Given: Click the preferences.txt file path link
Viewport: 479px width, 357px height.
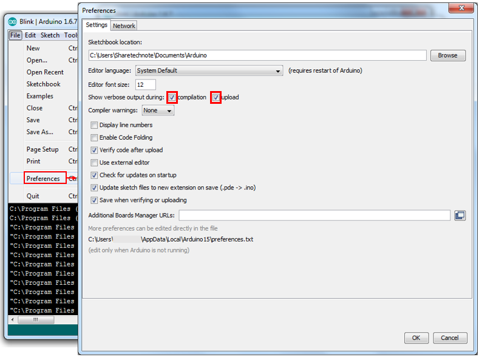Looking at the screenshot, I should coord(171,239).
